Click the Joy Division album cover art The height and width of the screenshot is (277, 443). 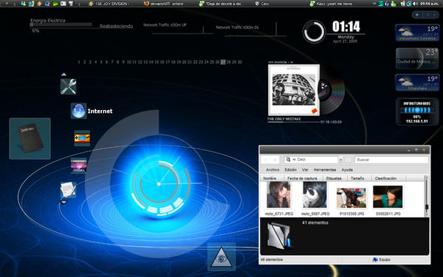click(x=294, y=90)
